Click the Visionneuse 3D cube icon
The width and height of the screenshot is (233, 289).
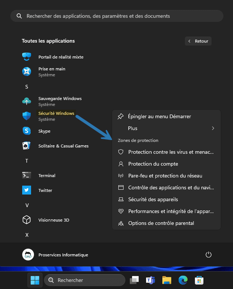coord(27,220)
